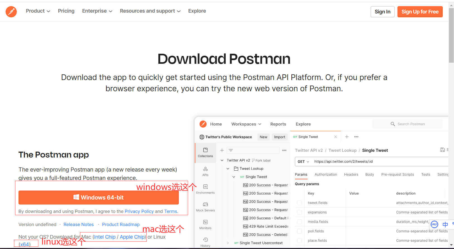Open the APIs sidebar panel
454x249 pixels.
click(205, 171)
